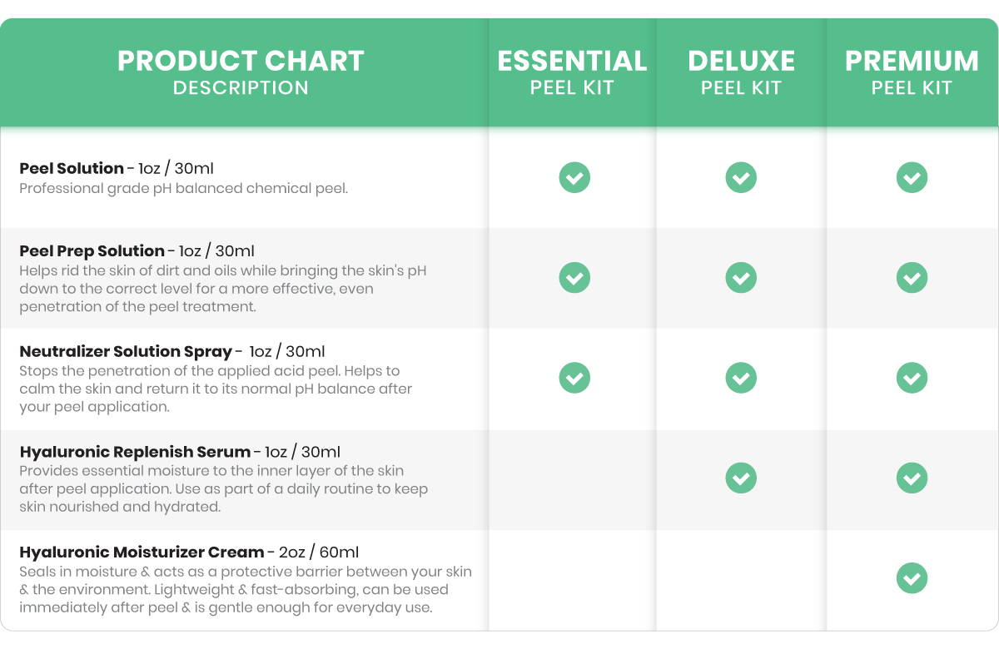Click Deluxe checkmark for Hyaluronic Replenish Serum
The height and width of the screenshot is (649, 999).
(x=741, y=478)
